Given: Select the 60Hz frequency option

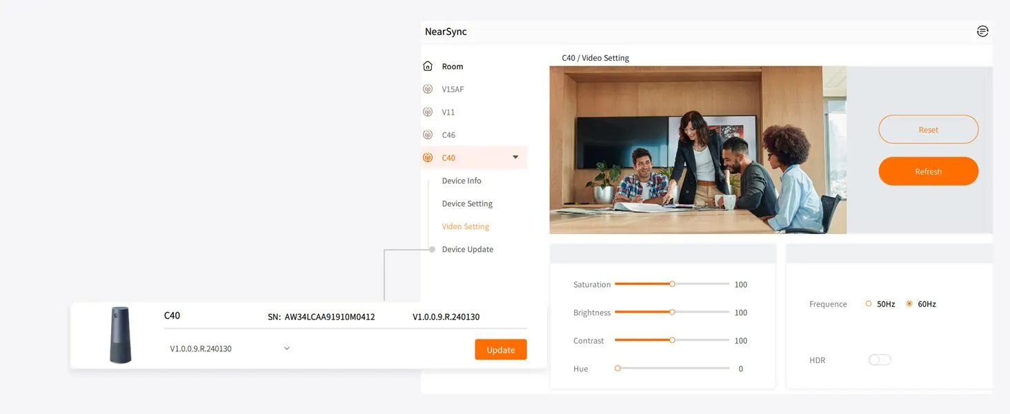Looking at the screenshot, I should pos(909,304).
